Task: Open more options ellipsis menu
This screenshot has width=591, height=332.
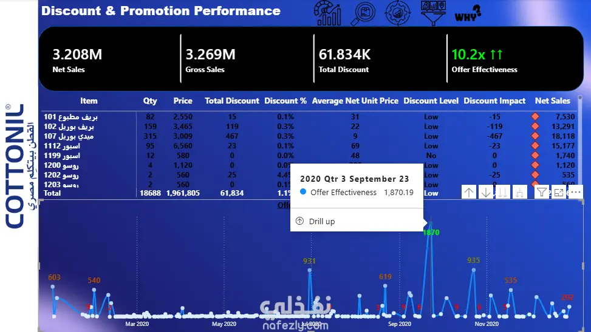Action: [576, 192]
